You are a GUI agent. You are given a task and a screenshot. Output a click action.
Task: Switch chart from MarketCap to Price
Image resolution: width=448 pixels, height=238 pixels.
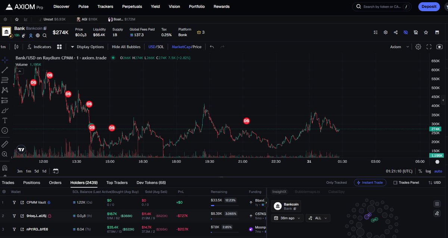[x=197, y=47]
